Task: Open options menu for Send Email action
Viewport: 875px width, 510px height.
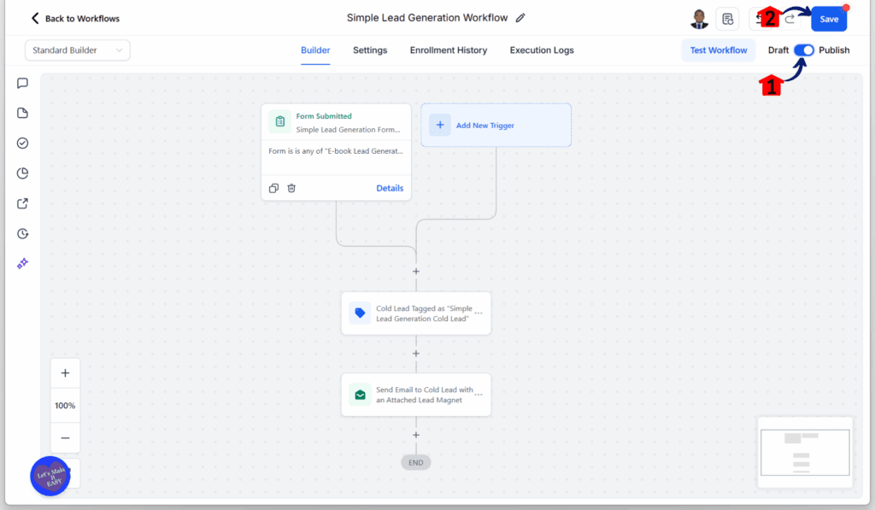Action: 479,395
